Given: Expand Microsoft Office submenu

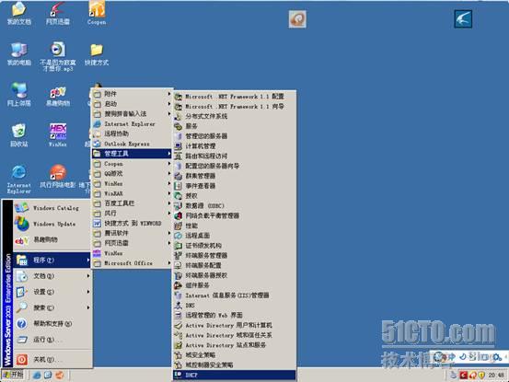Looking at the screenshot, I should (x=132, y=263).
